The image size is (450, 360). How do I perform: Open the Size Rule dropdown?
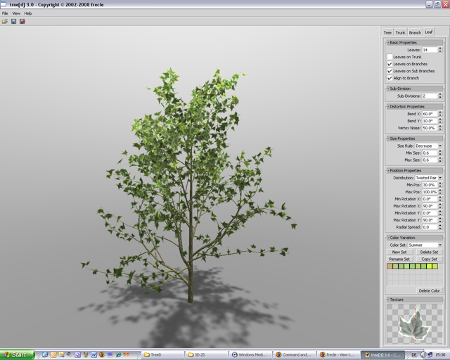click(x=428, y=146)
